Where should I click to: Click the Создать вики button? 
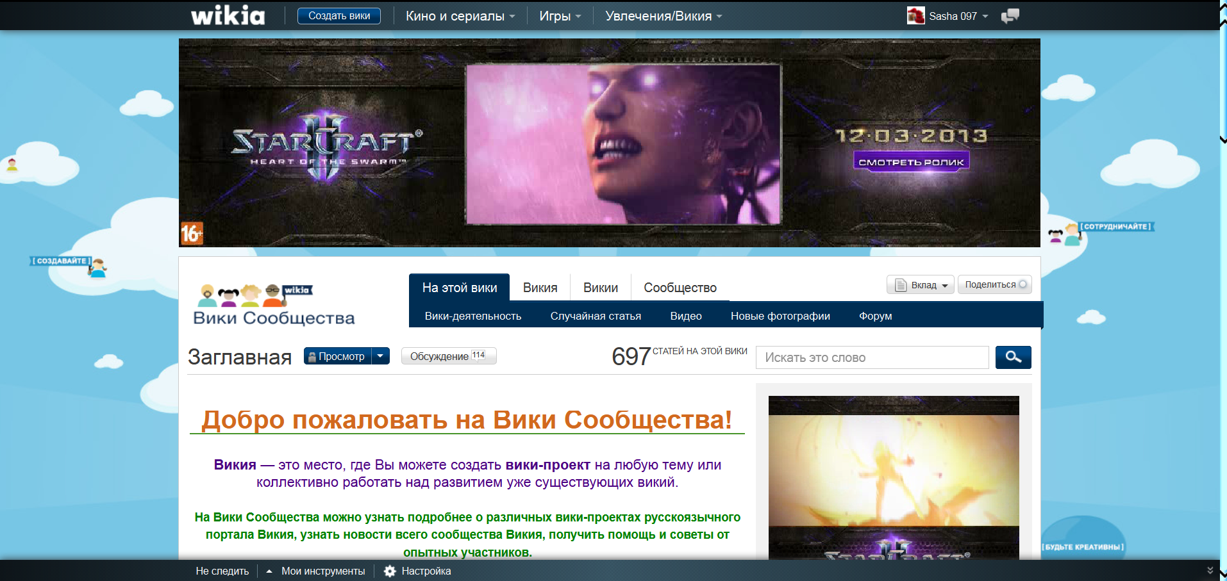coord(339,16)
